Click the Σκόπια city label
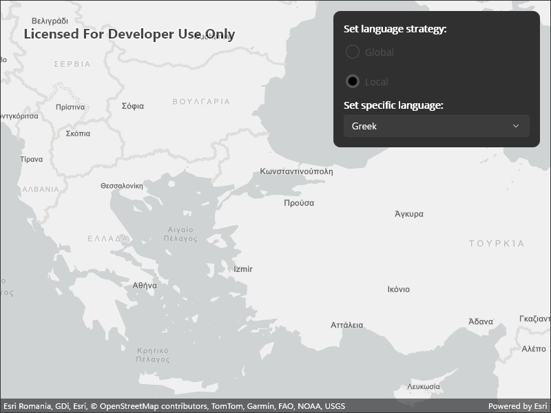The height and width of the screenshot is (413, 551). [x=78, y=134]
